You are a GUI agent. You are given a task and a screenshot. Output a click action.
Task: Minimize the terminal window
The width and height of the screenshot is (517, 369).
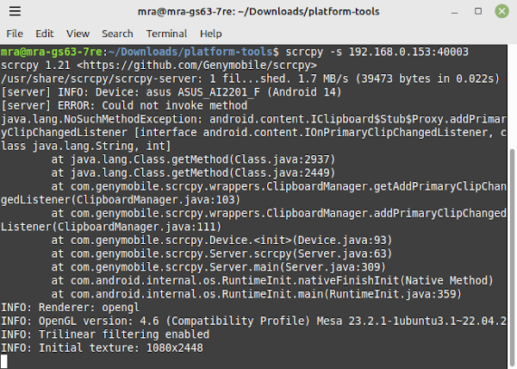click(x=454, y=11)
